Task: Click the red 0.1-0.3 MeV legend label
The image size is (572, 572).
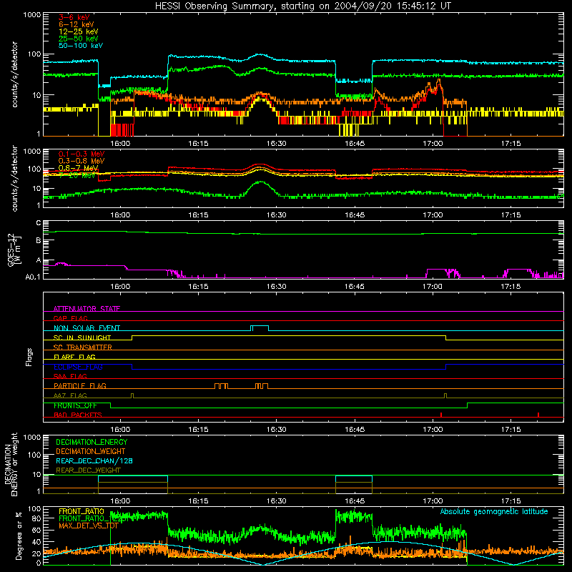Action: coord(82,154)
